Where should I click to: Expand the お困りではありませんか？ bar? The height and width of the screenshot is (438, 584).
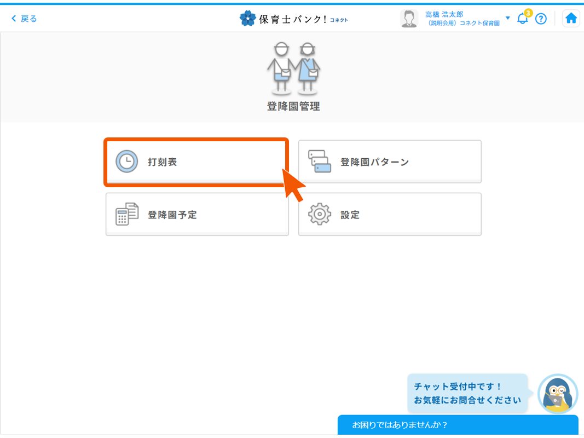[x=458, y=425]
